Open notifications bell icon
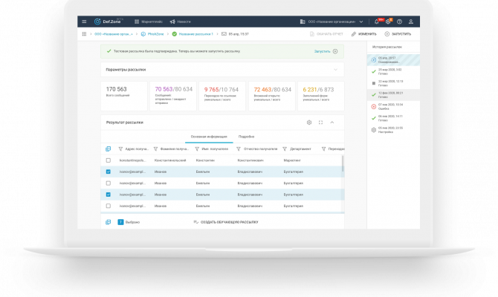 point(377,22)
